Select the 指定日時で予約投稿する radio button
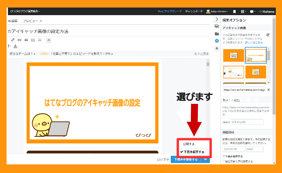Screen dimensions: 282x173 pos(224,161)
